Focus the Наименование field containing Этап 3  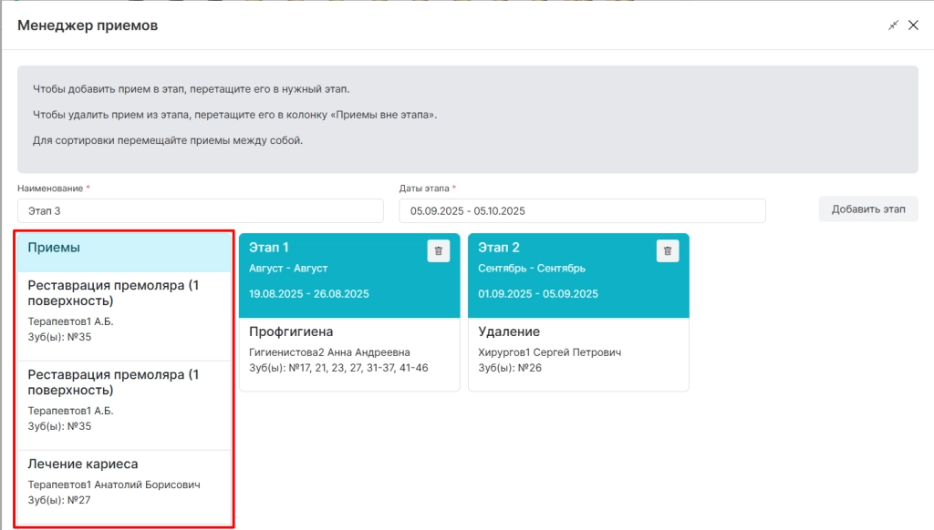point(200,211)
